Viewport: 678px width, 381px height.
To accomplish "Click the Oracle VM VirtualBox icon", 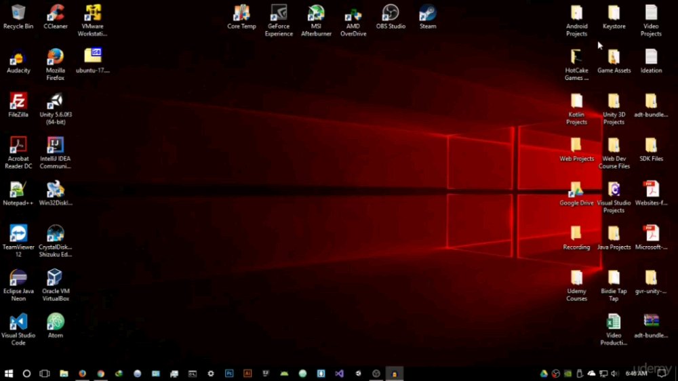I will click(x=56, y=285).
